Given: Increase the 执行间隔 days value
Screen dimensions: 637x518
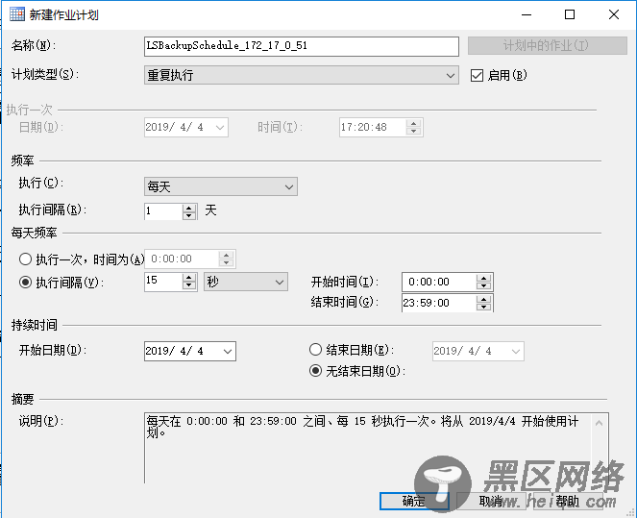Looking at the screenshot, I should 189,208.
